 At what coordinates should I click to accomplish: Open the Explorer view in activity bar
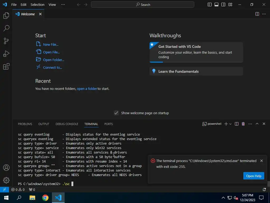[6, 16]
